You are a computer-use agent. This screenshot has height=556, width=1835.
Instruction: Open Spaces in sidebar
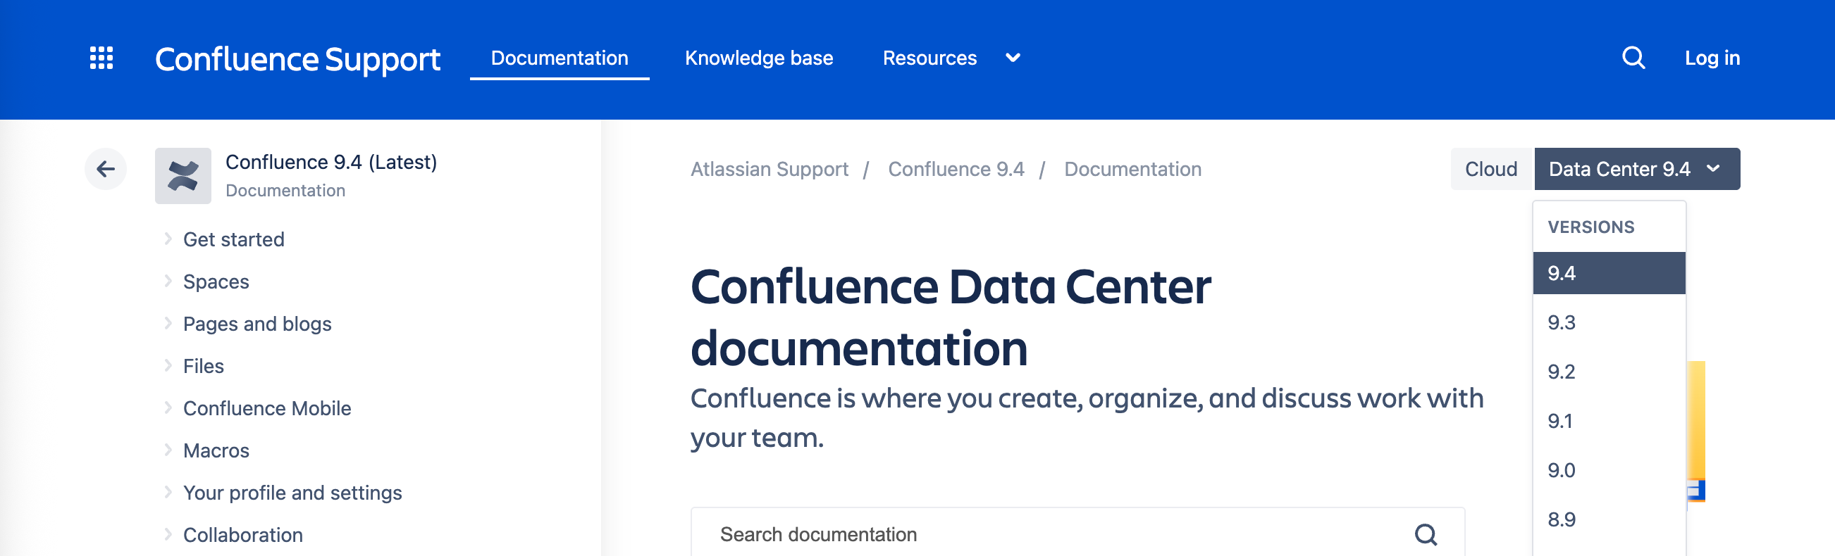[216, 282]
